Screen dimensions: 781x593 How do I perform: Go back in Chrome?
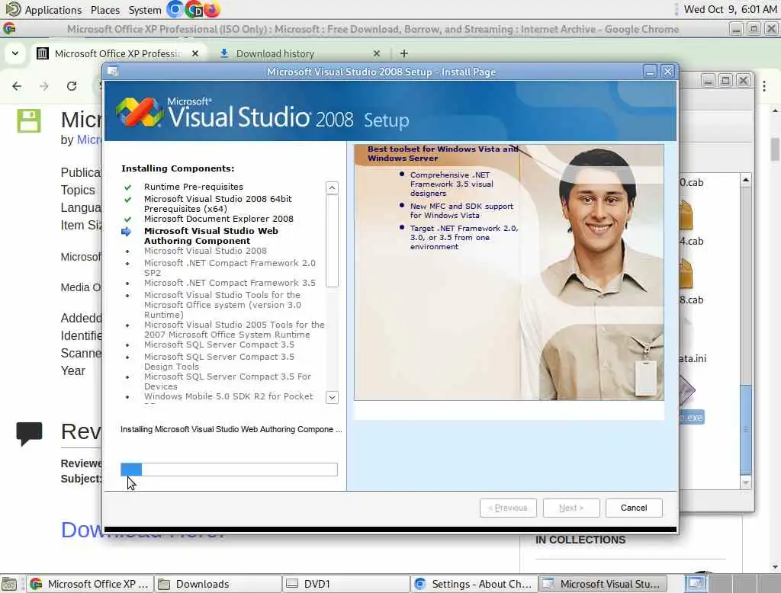tap(17, 86)
